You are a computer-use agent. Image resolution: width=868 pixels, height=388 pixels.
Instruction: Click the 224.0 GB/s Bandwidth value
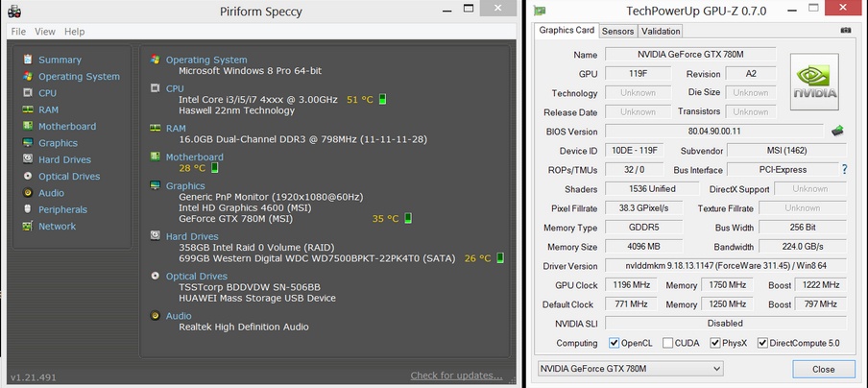coord(802,246)
